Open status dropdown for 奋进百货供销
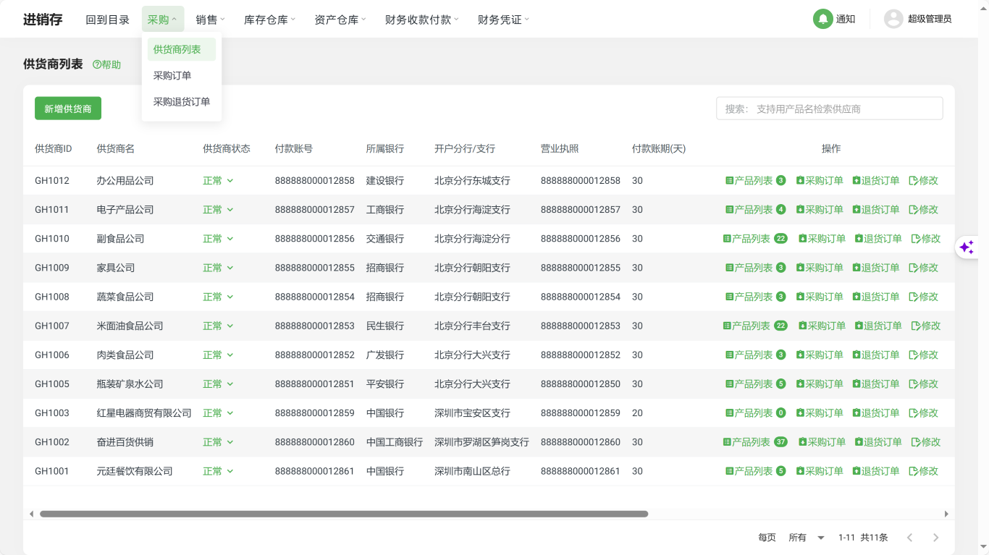 pos(218,441)
